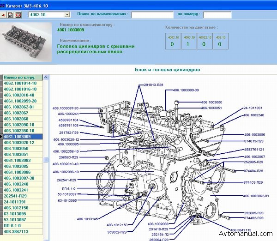
Task: Focus the search by number field
Action: click(217, 15)
